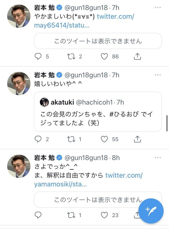Retweet the さよでっか tweet
Viewport: 169px width, 229px height.
coord(71,215)
